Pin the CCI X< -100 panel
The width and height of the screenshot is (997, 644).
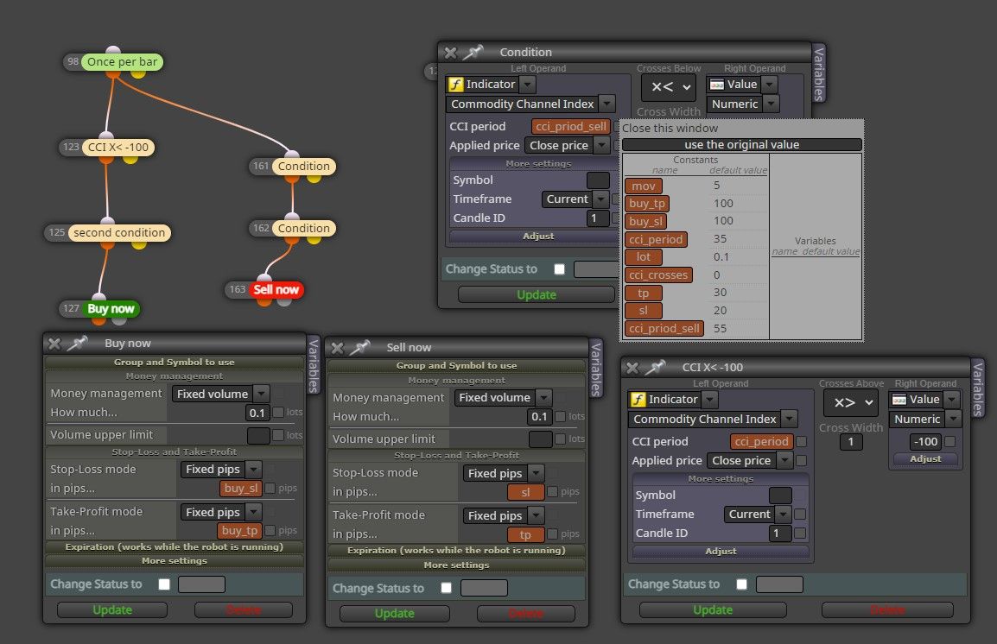point(655,367)
